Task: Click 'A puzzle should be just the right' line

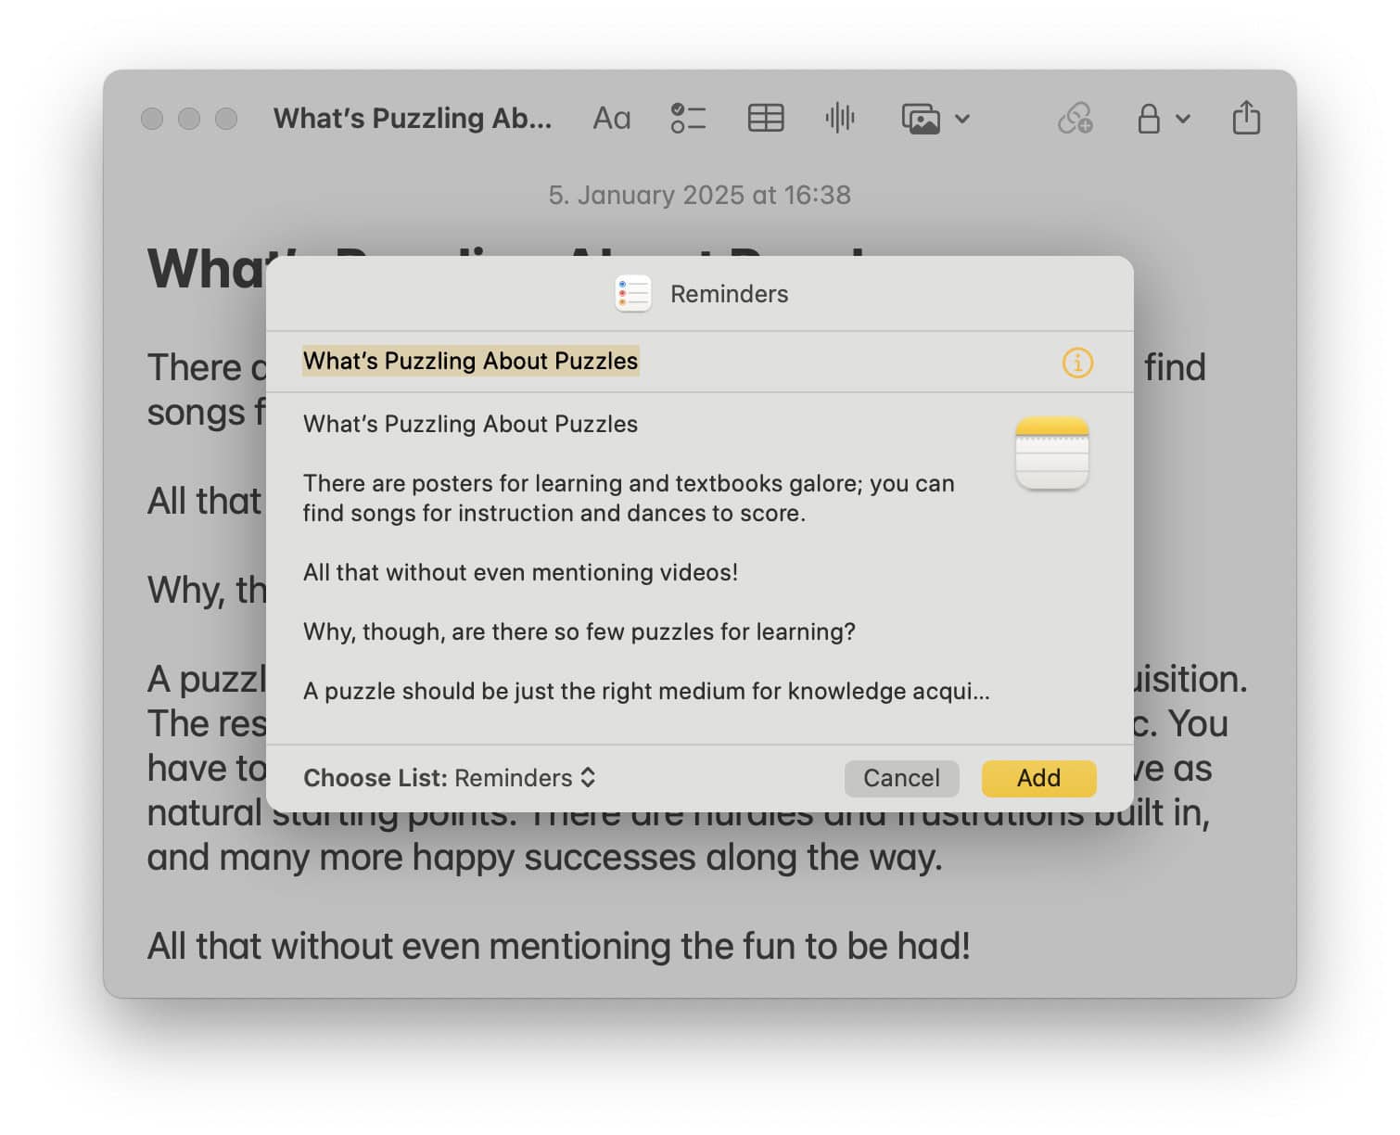Action: tap(646, 691)
